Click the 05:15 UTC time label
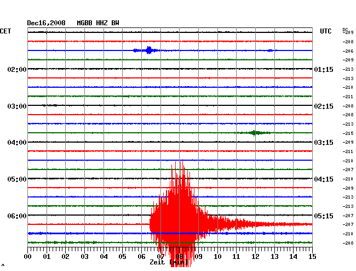Viewport: 356px width, 271px height. (324, 216)
